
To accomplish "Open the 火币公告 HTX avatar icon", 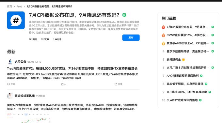I will (10, 62).
